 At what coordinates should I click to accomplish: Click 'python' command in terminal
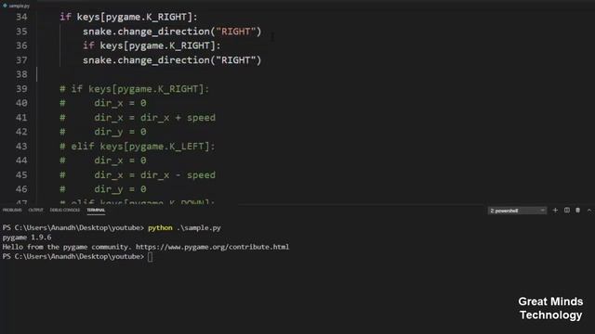point(160,228)
